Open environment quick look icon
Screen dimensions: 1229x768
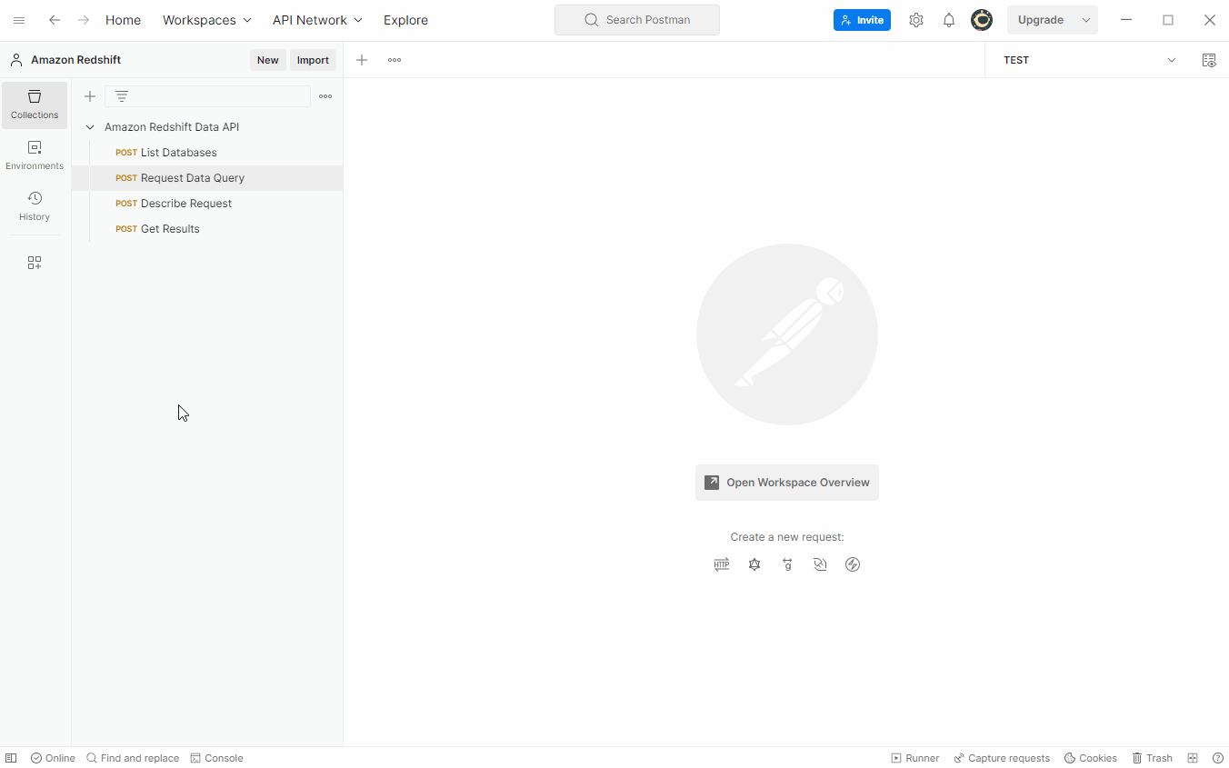[x=1208, y=60]
